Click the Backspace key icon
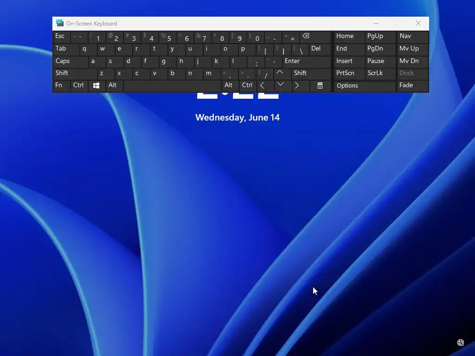 (315, 37)
